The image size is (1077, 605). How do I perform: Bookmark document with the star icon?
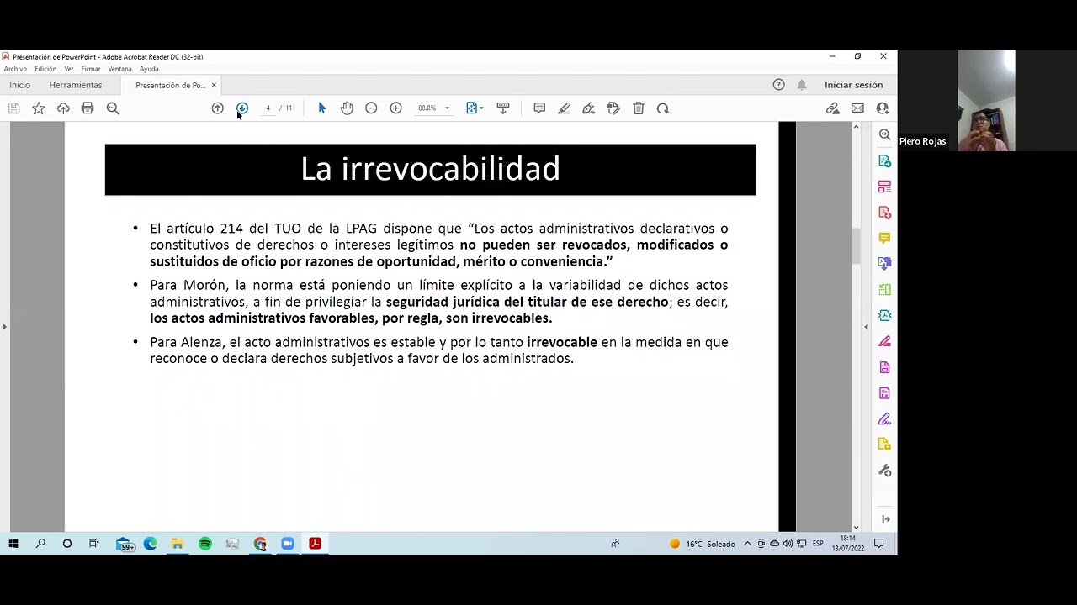click(39, 108)
